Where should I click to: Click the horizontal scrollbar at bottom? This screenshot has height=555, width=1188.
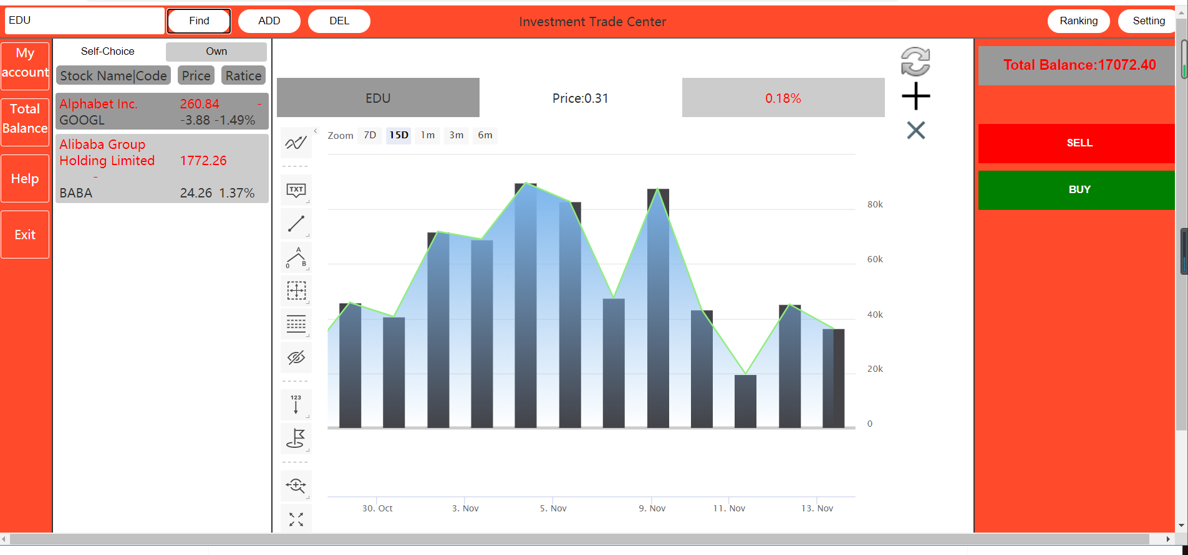click(x=580, y=539)
